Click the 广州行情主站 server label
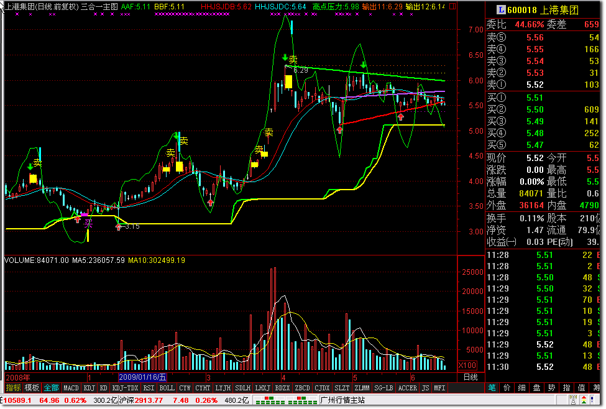The height and width of the screenshot is (409, 606). pyautogui.click(x=342, y=400)
